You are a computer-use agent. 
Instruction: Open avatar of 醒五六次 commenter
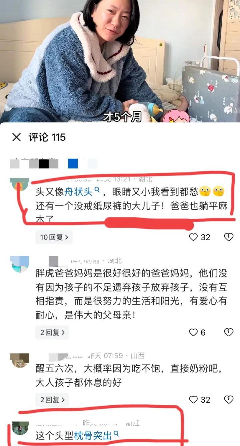coord(20,361)
